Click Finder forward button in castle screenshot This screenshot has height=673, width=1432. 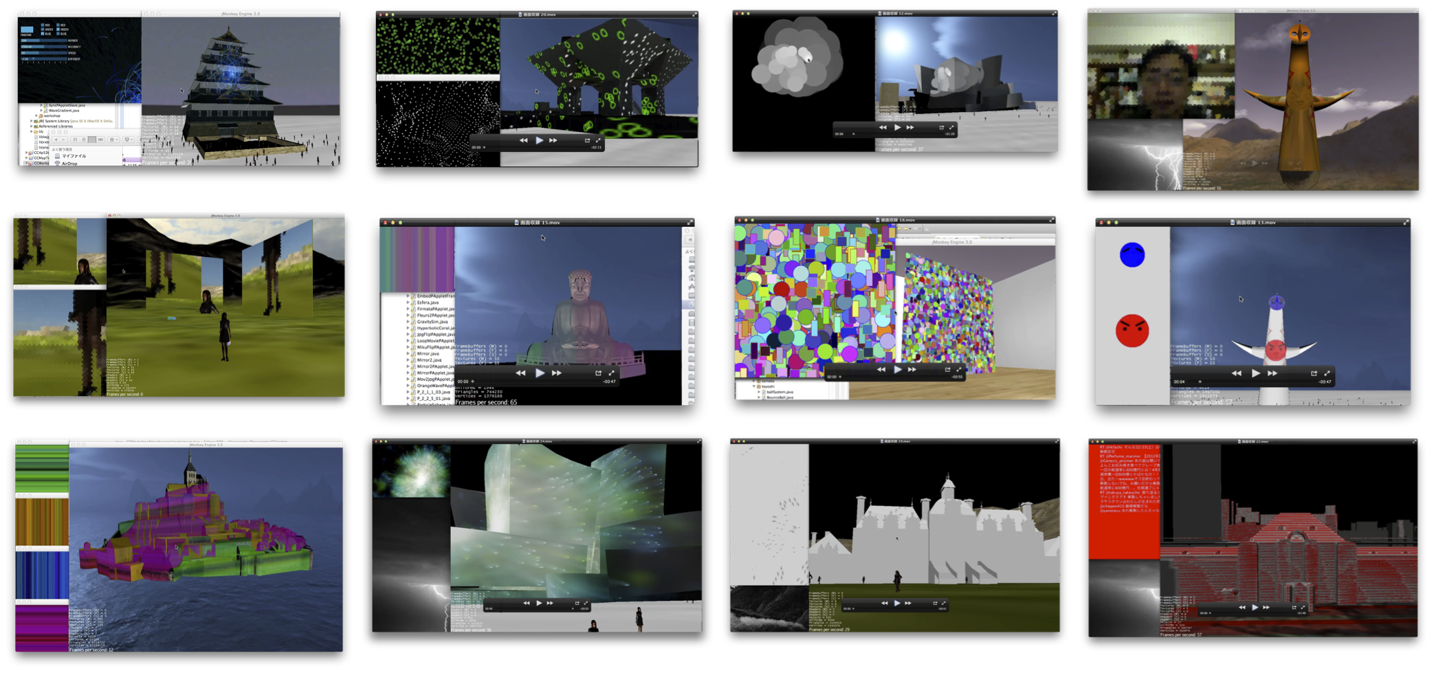coord(63,140)
